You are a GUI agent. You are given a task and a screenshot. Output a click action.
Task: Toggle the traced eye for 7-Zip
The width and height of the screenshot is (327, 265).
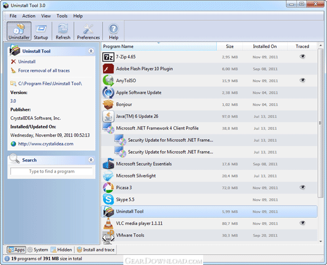[302, 56]
